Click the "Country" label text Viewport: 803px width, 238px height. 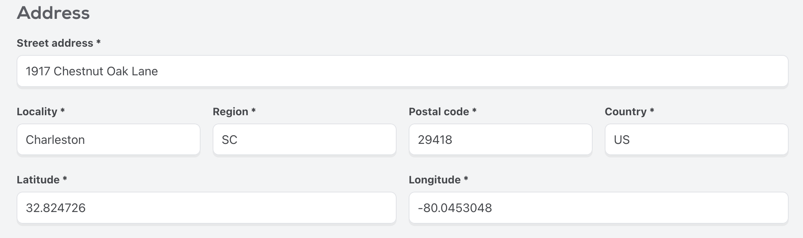click(x=625, y=111)
